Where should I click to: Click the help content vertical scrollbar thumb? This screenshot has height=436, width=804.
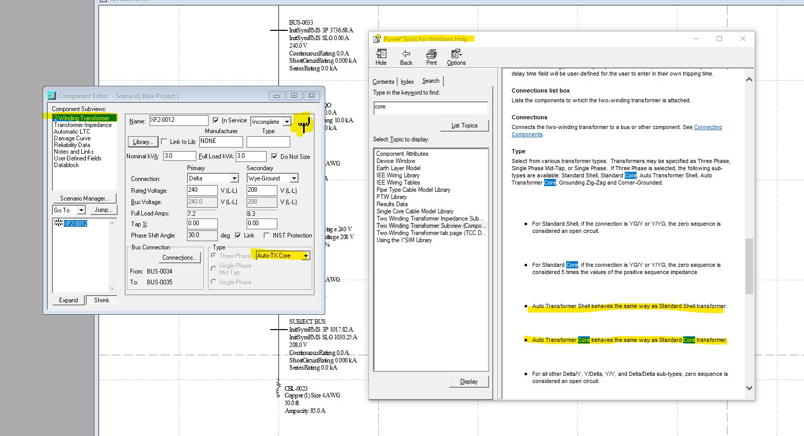click(749, 266)
